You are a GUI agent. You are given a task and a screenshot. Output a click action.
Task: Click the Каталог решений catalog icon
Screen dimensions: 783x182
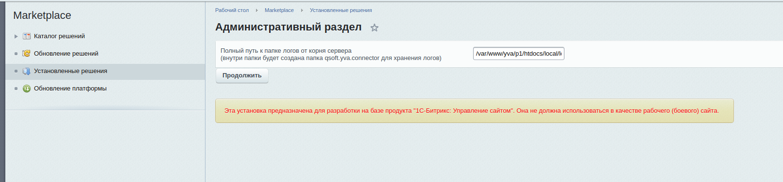[x=27, y=36]
